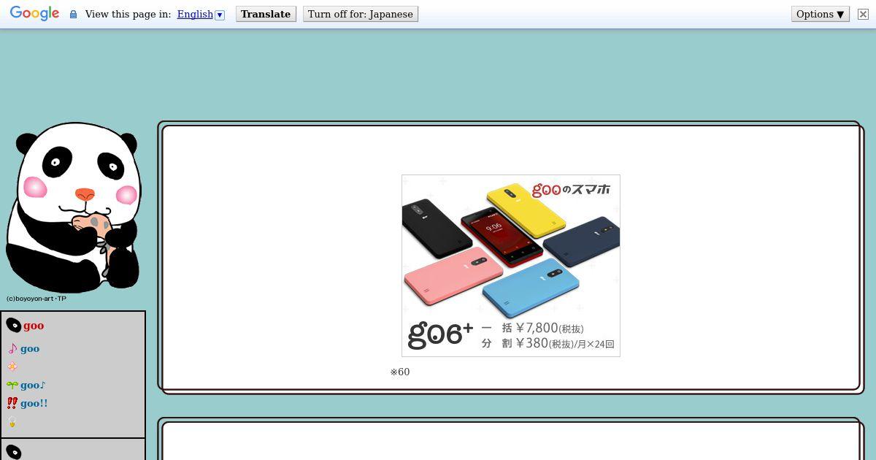Image resolution: width=876 pixels, height=460 pixels.
Task: Click the boyoyon-art TP copyright text
Action: coord(36,299)
